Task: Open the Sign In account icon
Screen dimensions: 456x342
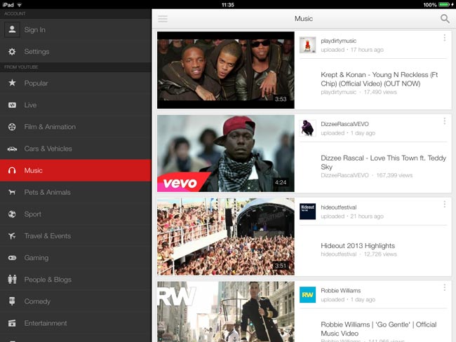Action: click(12, 29)
